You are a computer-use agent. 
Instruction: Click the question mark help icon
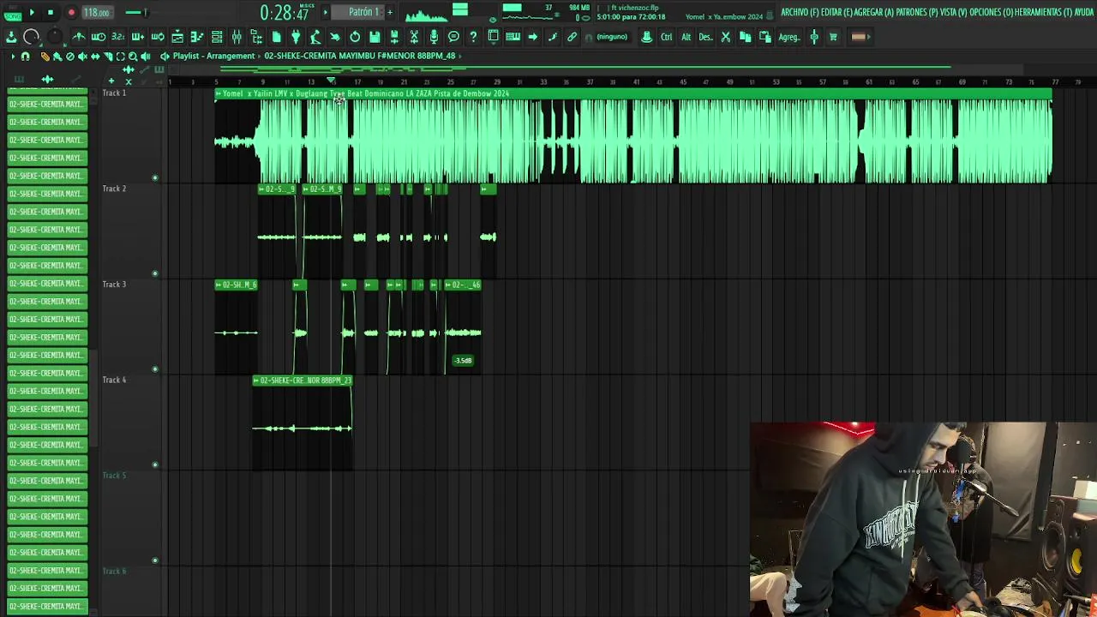(x=473, y=37)
